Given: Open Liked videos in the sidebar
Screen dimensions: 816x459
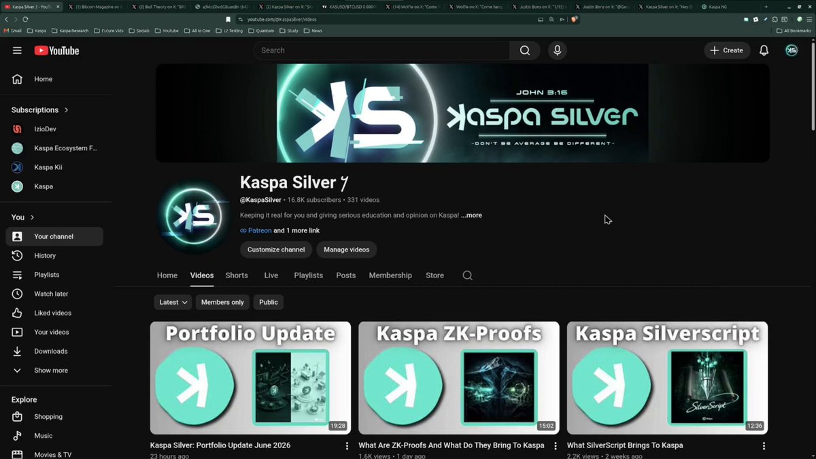Looking at the screenshot, I should pos(54,313).
